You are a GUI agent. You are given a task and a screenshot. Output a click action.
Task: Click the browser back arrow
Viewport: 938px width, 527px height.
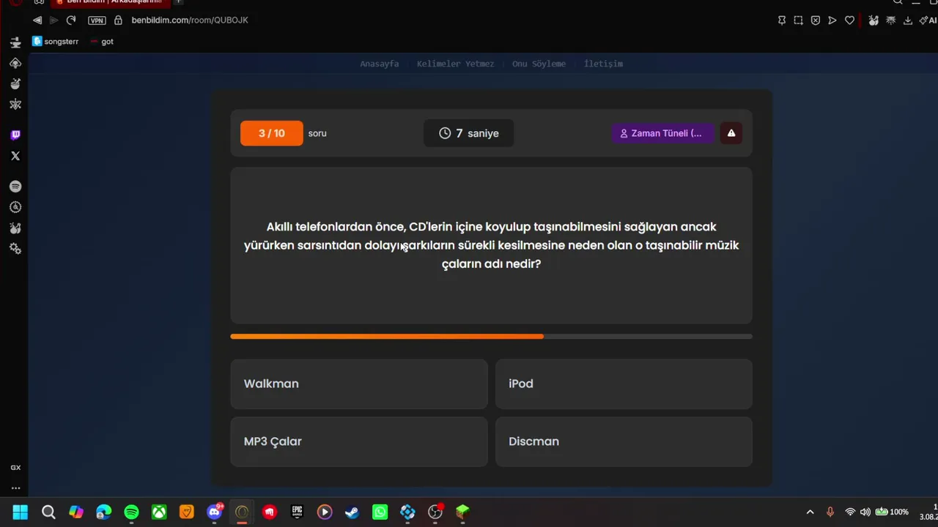[37, 20]
